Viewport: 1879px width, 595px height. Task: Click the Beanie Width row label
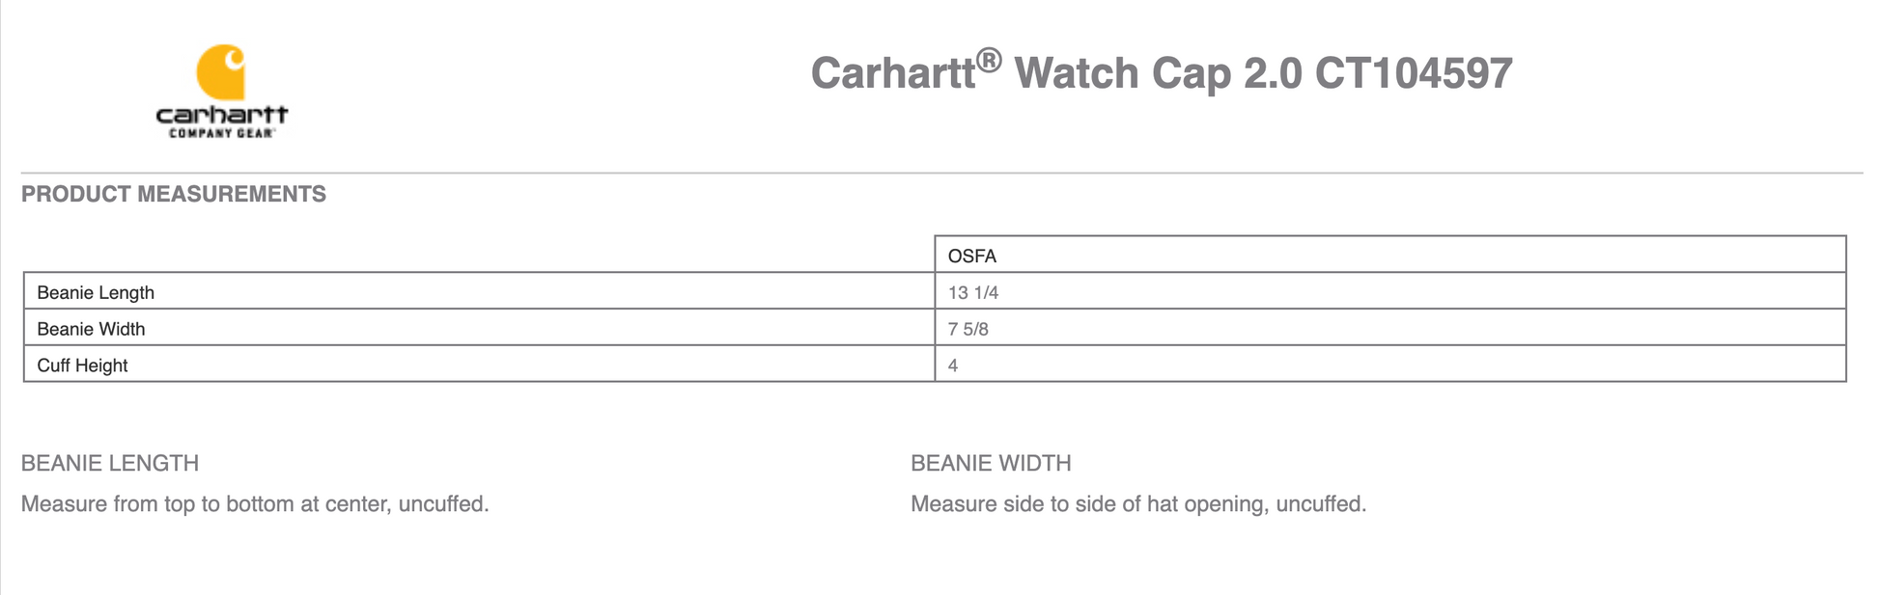click(x=91, y=329)
